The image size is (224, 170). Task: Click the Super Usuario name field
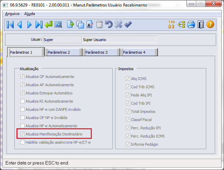tap(120, 39)
